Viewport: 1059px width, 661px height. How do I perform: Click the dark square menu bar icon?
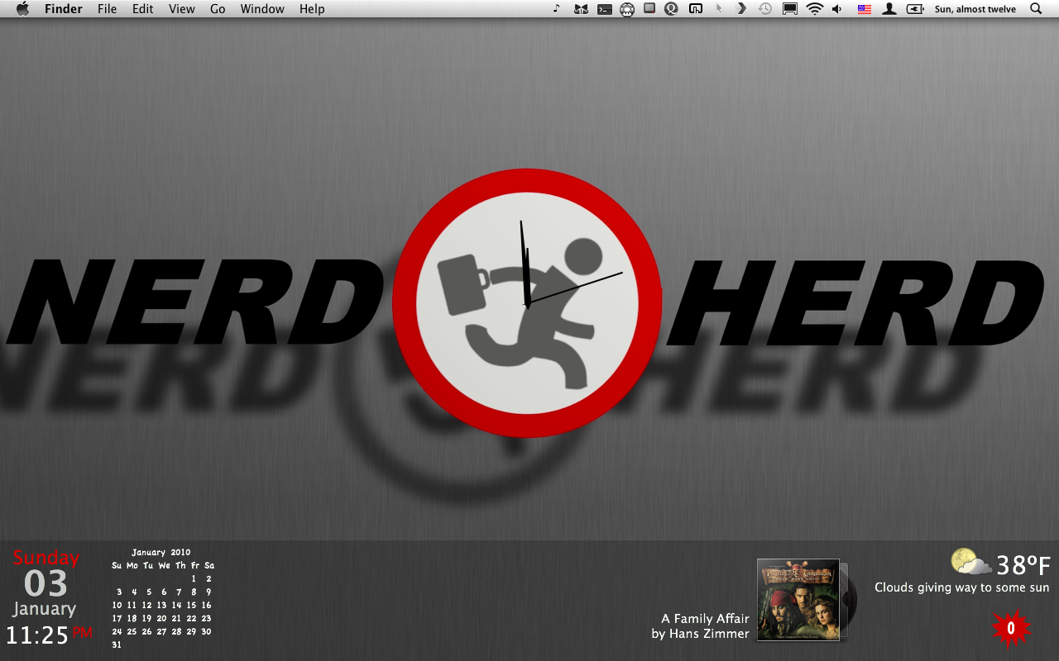coord(649,8)
